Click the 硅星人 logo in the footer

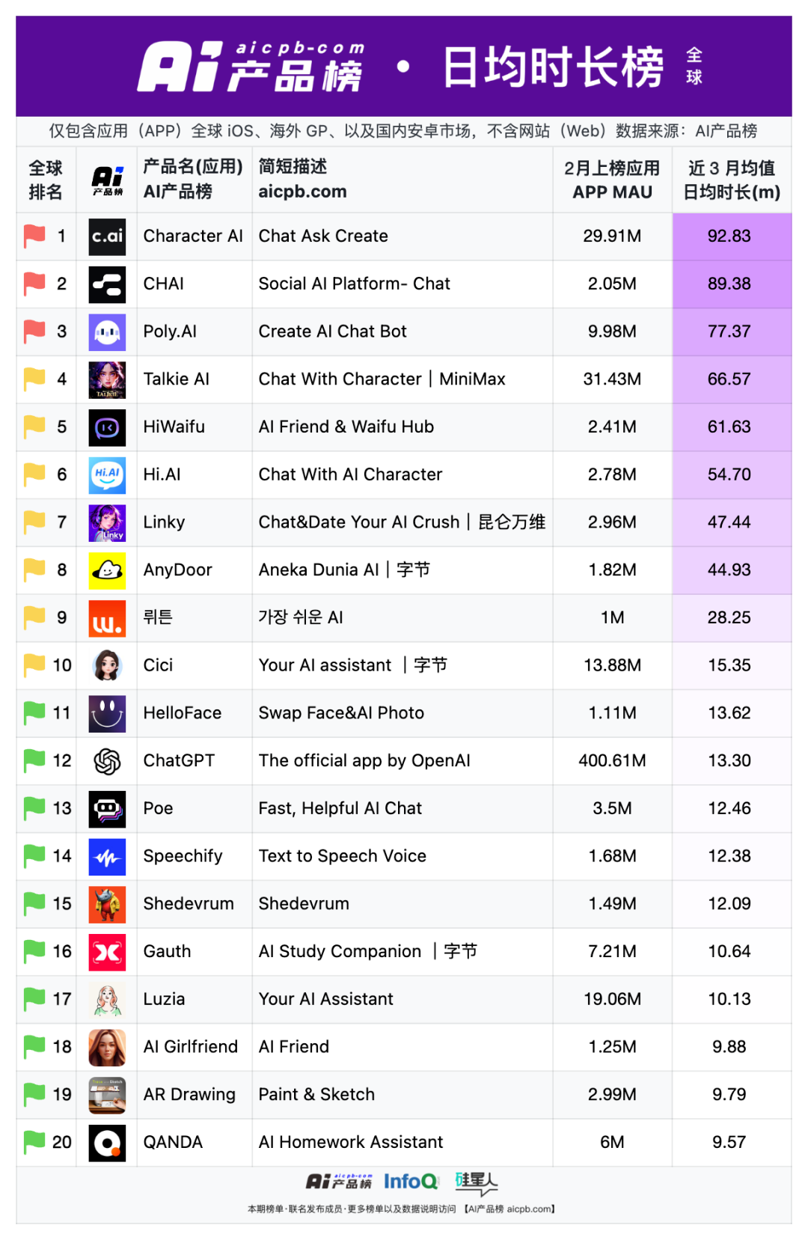click(x=476, y=1183)
